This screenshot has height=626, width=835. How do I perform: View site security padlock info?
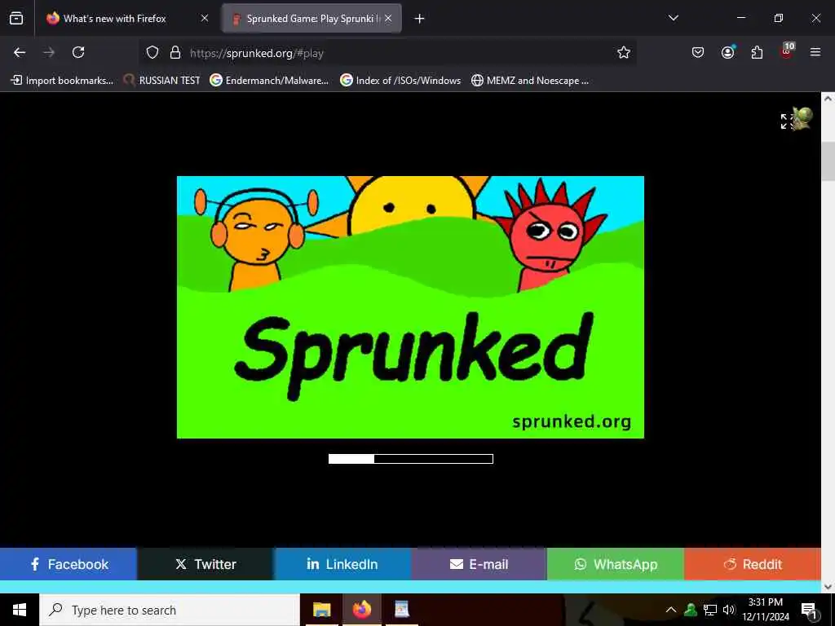pyautogui.click(x=175, y=52)
